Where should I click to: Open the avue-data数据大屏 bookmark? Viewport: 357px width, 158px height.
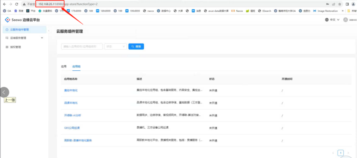216,11
